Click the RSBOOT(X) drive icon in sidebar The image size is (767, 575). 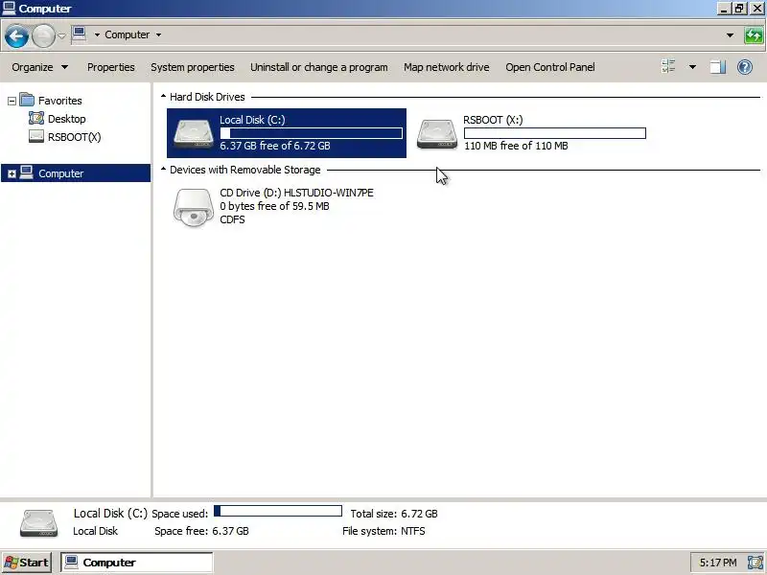36,136
